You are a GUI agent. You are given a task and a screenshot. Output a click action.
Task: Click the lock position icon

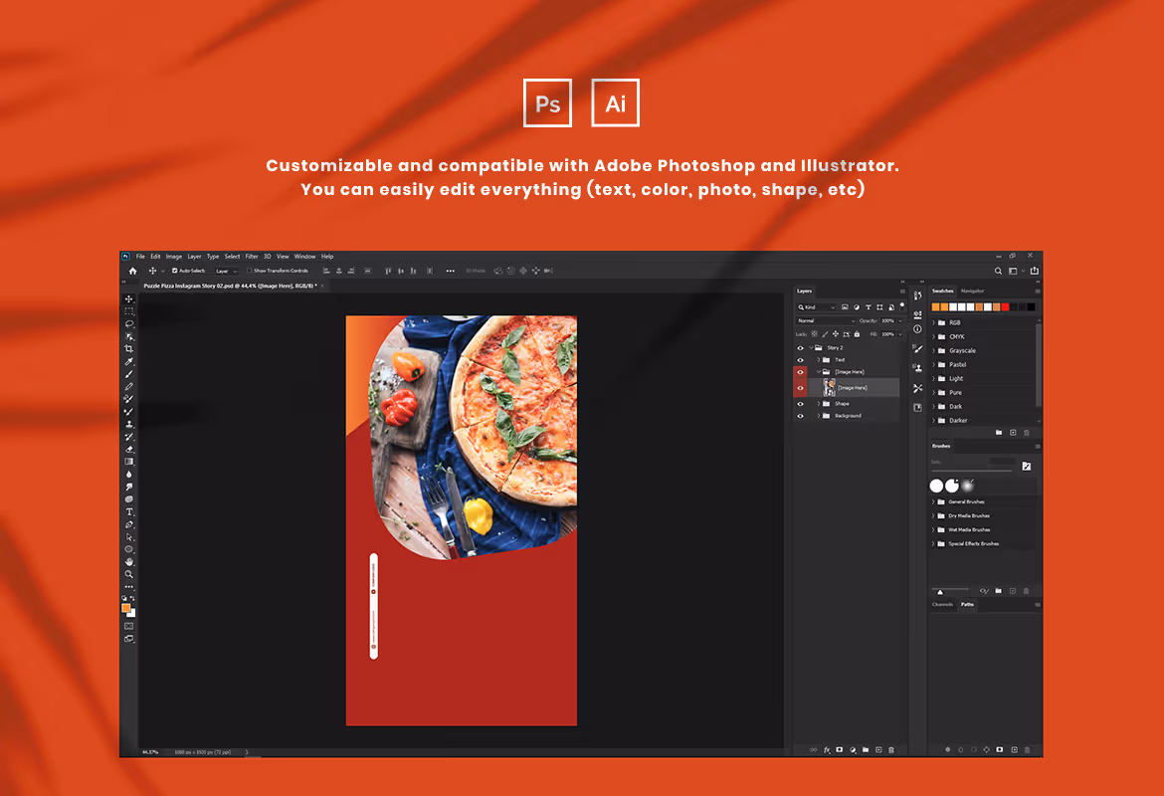click(835, 334)
